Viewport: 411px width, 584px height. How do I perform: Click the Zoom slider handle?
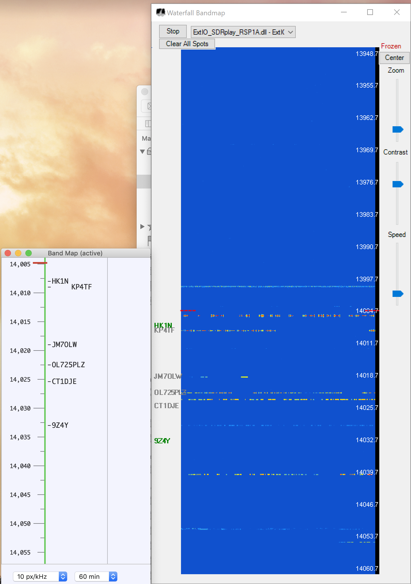coord(397,129)
